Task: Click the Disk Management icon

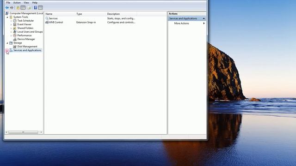Action: [15, 47]
